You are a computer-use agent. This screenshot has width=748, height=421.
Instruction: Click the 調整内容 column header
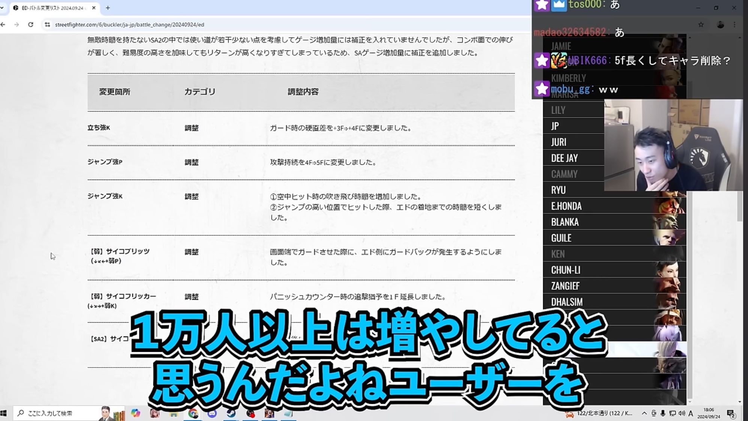click(303, 92)
